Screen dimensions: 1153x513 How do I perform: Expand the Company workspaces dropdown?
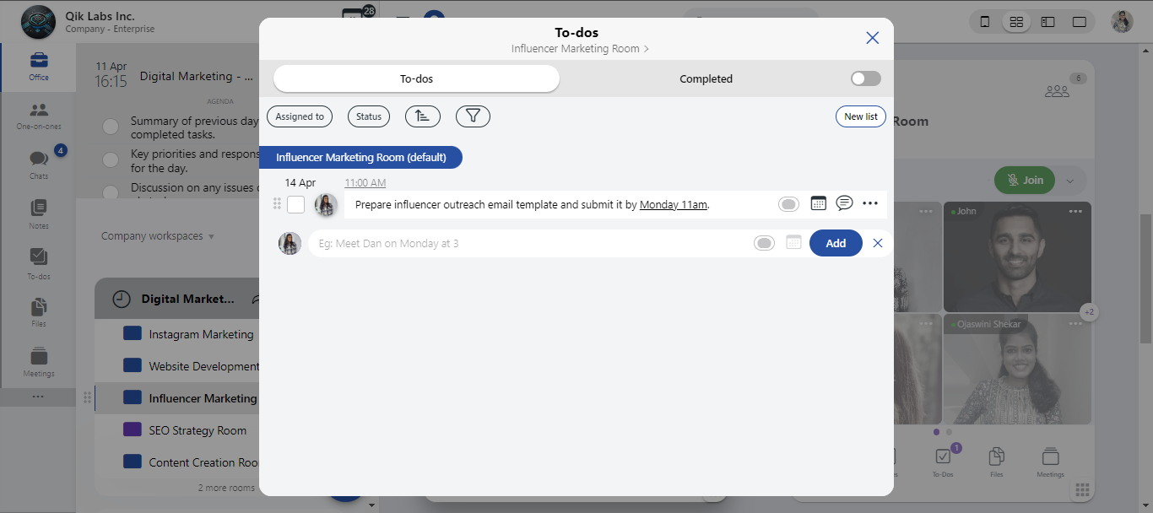[x=158, y=236]
